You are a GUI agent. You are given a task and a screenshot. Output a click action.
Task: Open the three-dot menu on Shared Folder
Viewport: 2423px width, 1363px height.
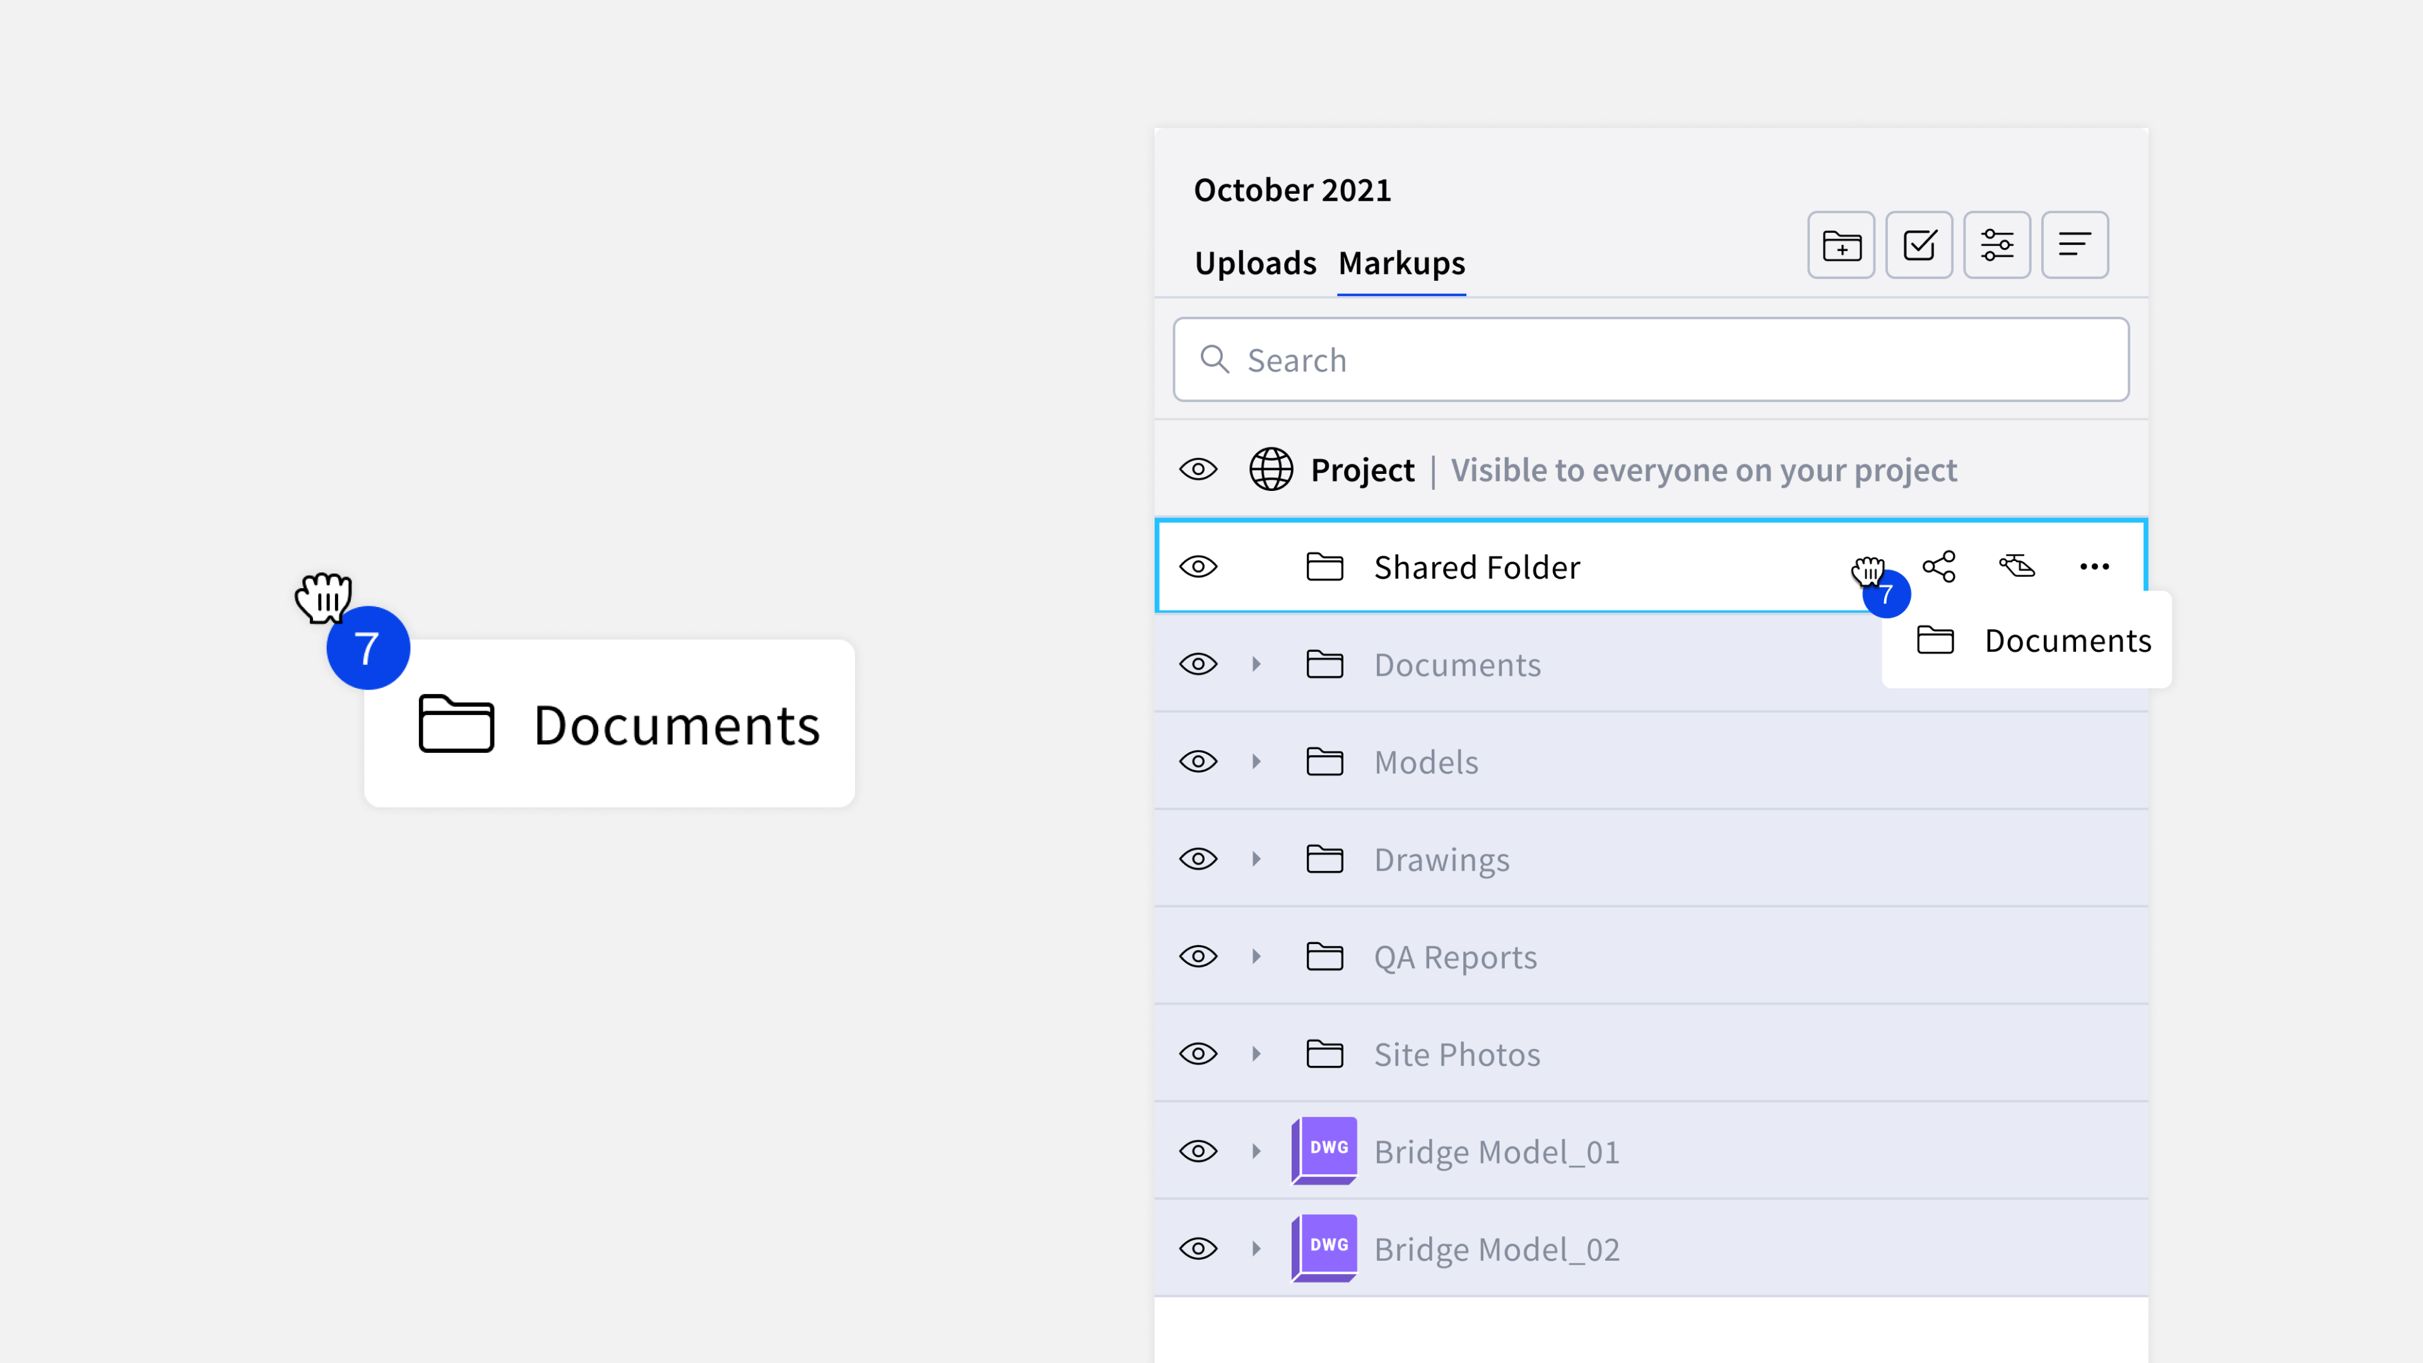click(2095, 566)
